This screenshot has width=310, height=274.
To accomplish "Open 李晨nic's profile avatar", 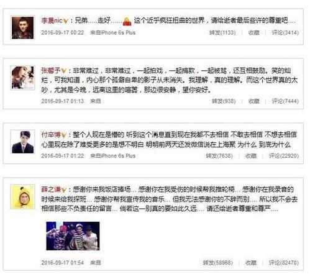I will [x=22, y=27].
